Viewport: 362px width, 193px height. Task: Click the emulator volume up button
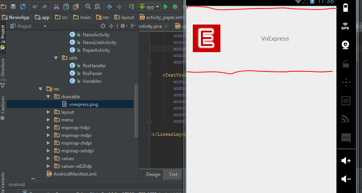click(x=346, y=161)
